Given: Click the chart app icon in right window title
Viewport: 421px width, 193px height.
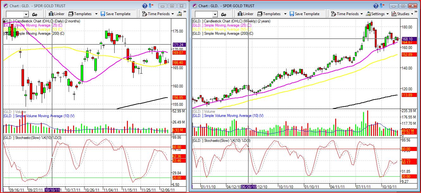Looking at the screenshot, I should pyautogui.click(x=194, y=6).
